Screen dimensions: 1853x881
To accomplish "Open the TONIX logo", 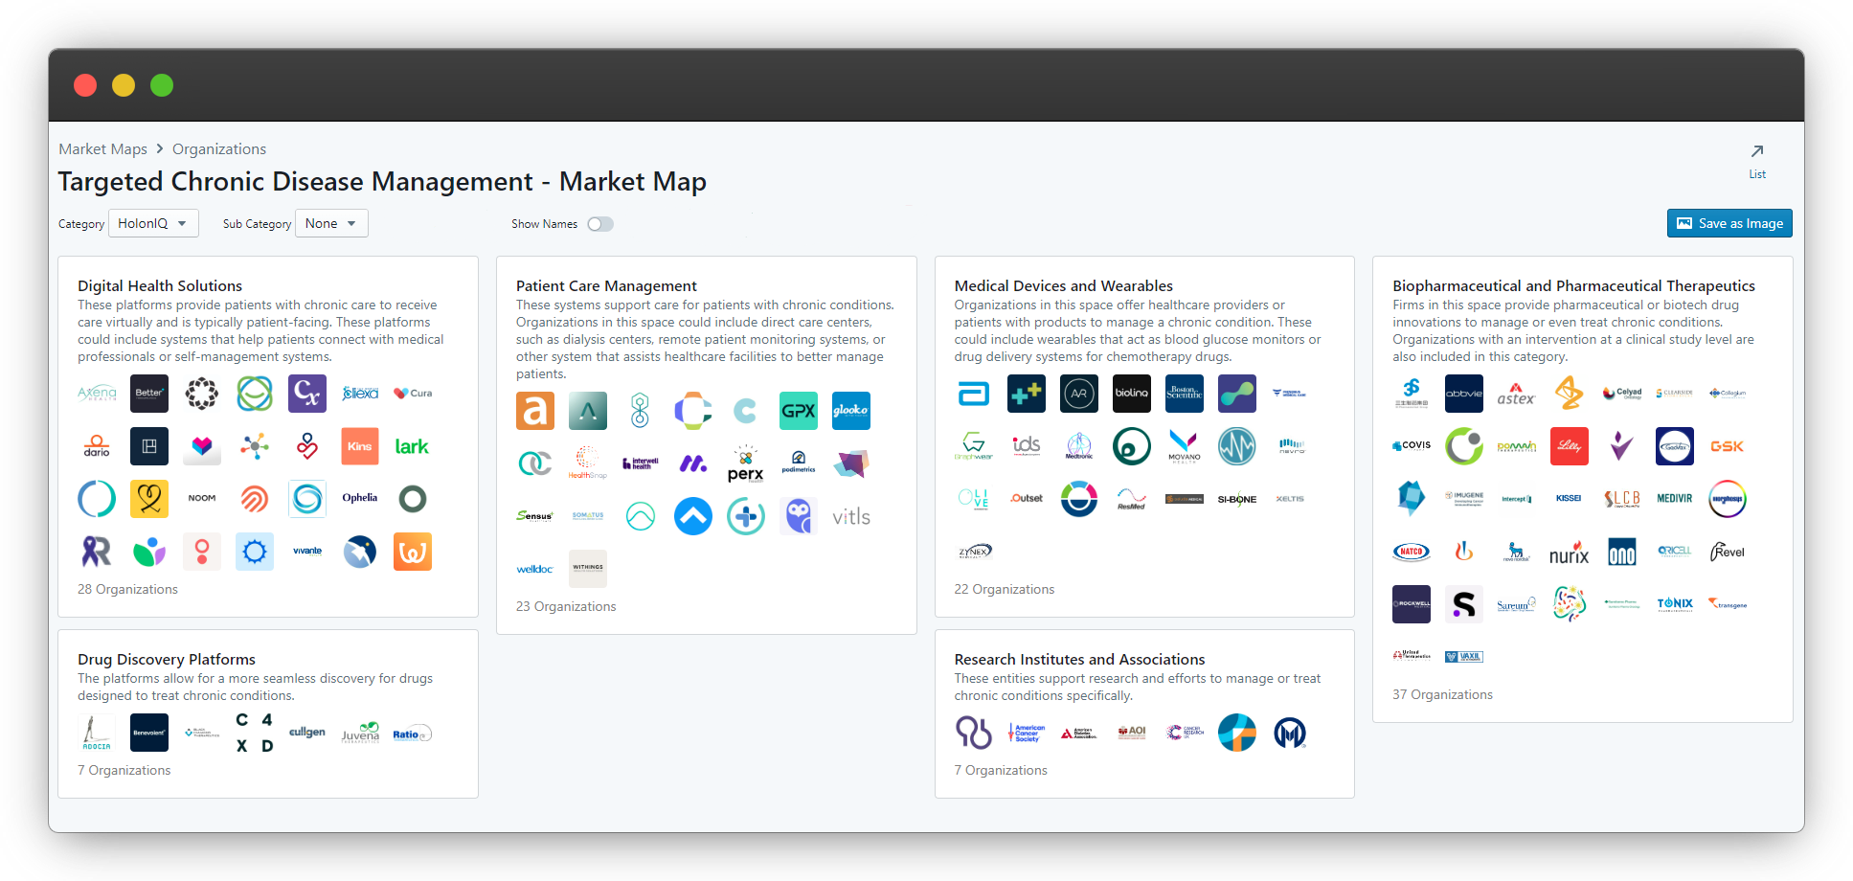I will point(1675,604).
